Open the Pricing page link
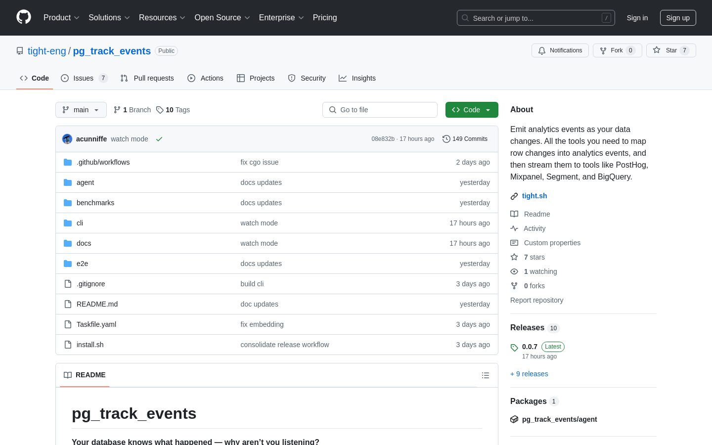The image size is (712, 445). 325,18
